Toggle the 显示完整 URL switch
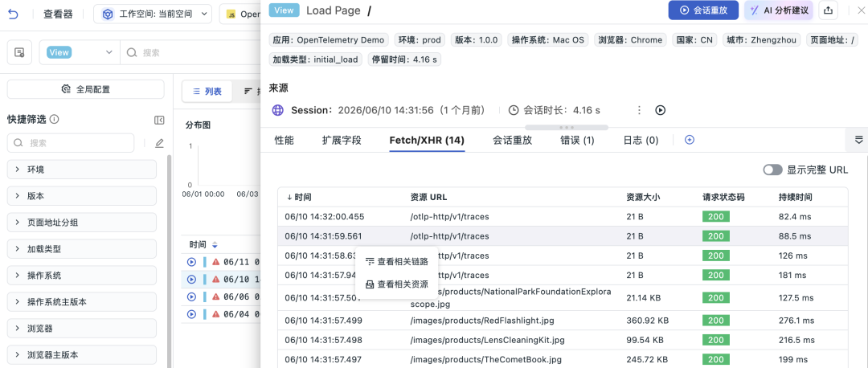This screenshot has height=368, width=868. pyautogui.click(x=773, y=170)
